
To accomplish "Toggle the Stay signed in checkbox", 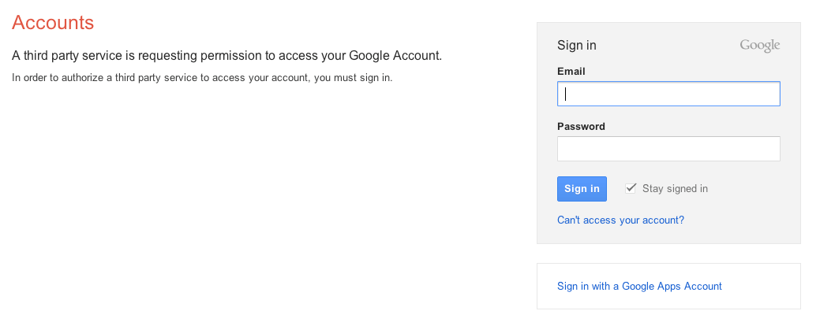I will pyautogui.click(x=631, y=188).
